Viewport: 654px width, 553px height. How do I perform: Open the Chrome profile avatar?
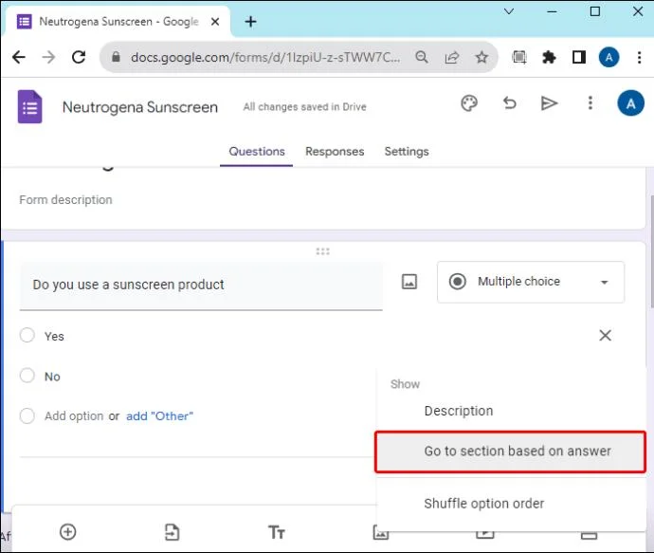(609, 57)
